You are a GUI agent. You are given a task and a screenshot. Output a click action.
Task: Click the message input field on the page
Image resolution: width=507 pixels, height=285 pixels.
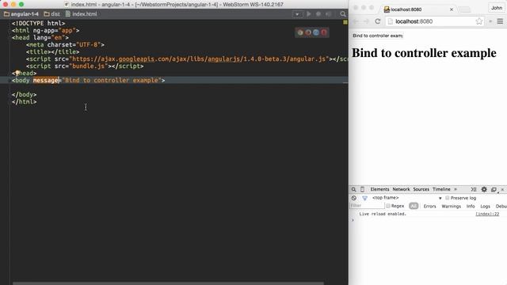pos(377,36)
